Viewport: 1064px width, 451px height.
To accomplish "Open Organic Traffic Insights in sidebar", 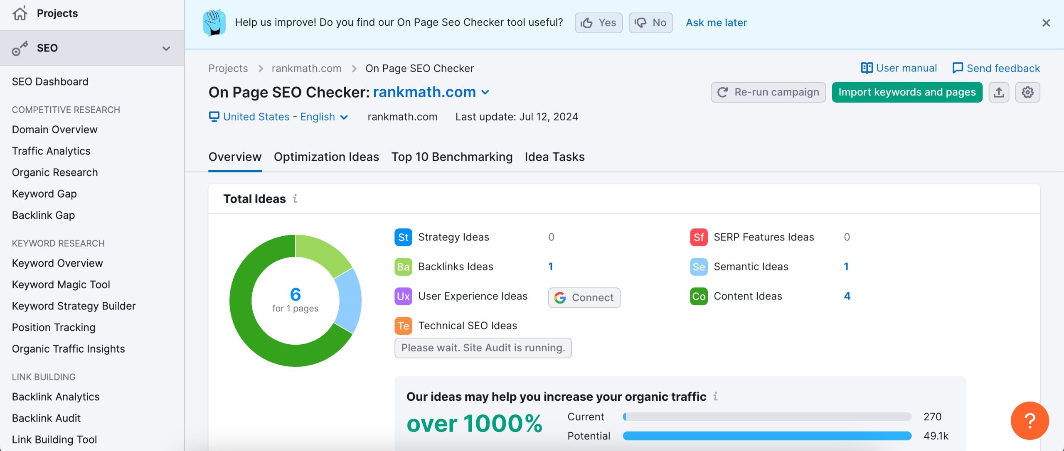I will [x=68, y=349].
